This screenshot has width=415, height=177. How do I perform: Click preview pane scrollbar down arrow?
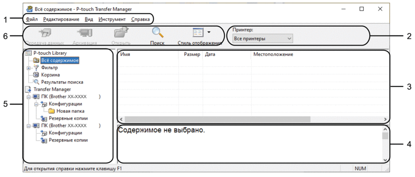pyautogui.click(x=385, y=160)
